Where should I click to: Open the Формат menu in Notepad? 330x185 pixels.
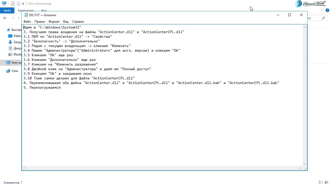(x=54, y=22)
